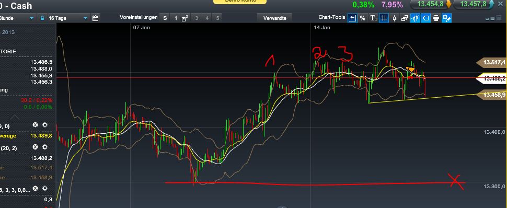This screenshot has height=208, width=507.
Task: Click the orange trade marker on chart
Action: click(411, 70)
